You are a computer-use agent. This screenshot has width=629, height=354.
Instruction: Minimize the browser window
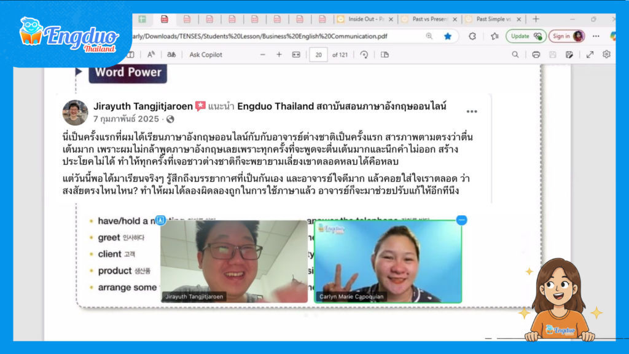[x=572, y=19]
